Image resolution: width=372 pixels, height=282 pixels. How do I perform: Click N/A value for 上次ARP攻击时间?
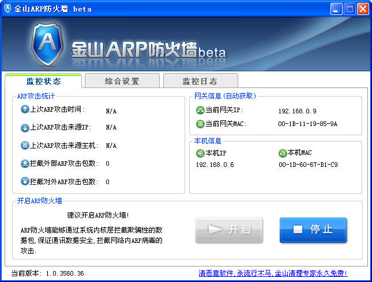click(x=111, y=111)
